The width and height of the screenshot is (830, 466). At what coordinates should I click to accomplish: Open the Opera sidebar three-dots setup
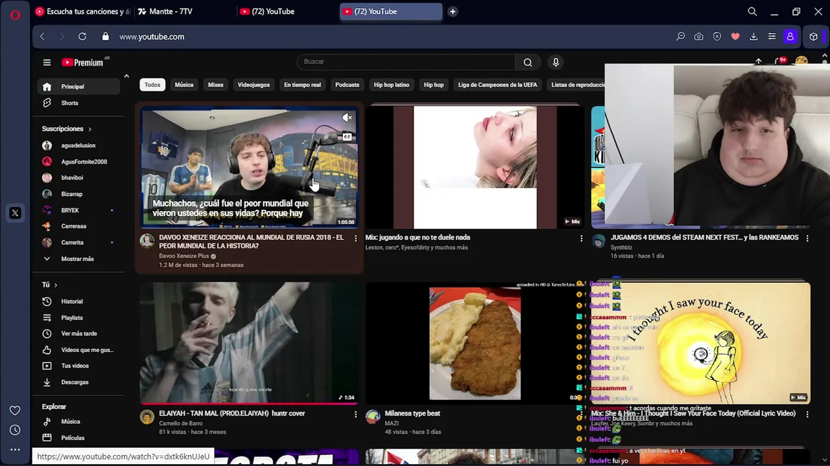15,449
